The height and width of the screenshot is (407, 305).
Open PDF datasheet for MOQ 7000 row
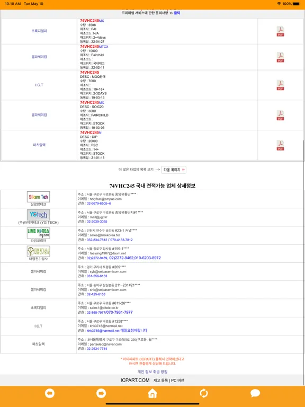coord(280,85)
